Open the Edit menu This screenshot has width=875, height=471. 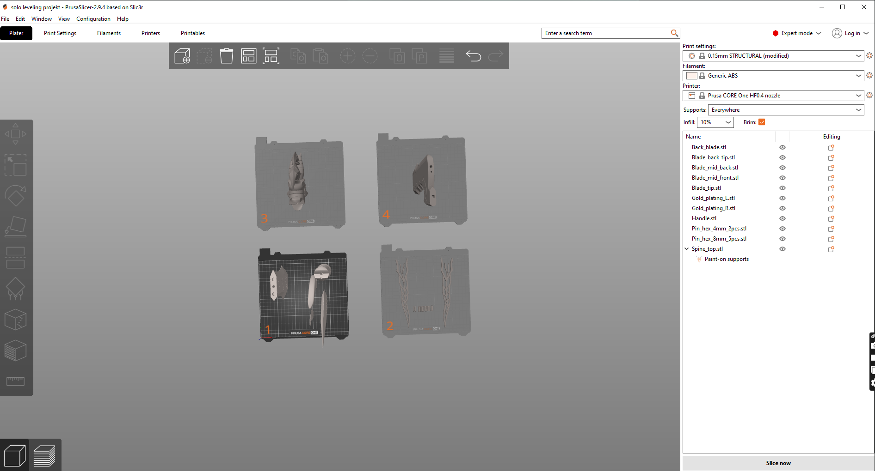tap(20, 19)
